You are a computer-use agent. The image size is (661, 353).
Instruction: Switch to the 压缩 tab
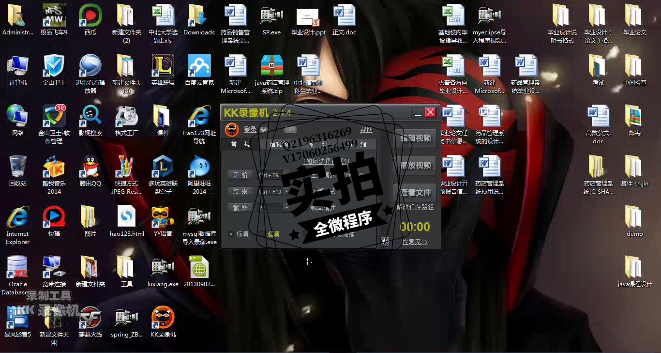tap(357, 144)
